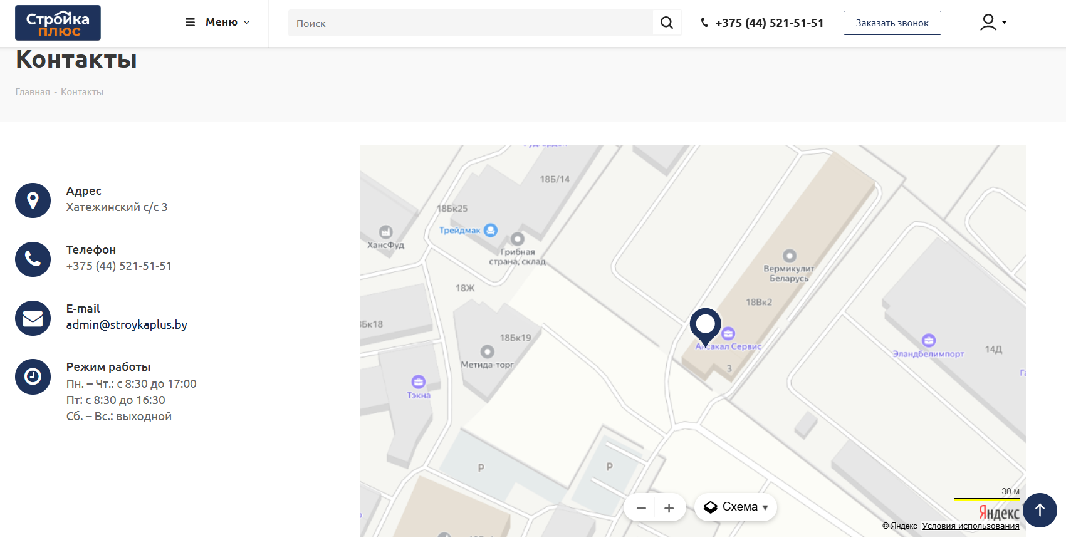The height and width of the screenshot is (545, 1066).
Task: Click the telephone handset icon
Action: click(x=33, y=259)
